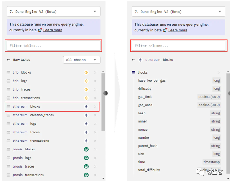Click the table icon beside blocks header

134,73
